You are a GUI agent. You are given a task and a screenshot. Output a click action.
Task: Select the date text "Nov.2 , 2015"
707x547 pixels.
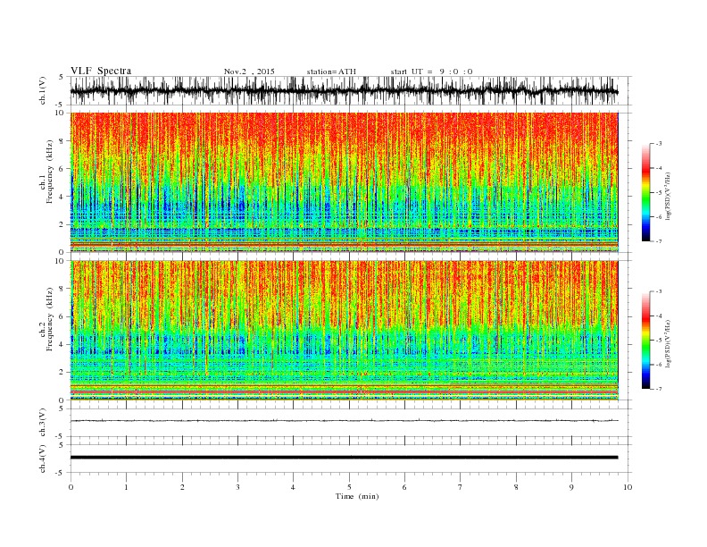point(249,72)
